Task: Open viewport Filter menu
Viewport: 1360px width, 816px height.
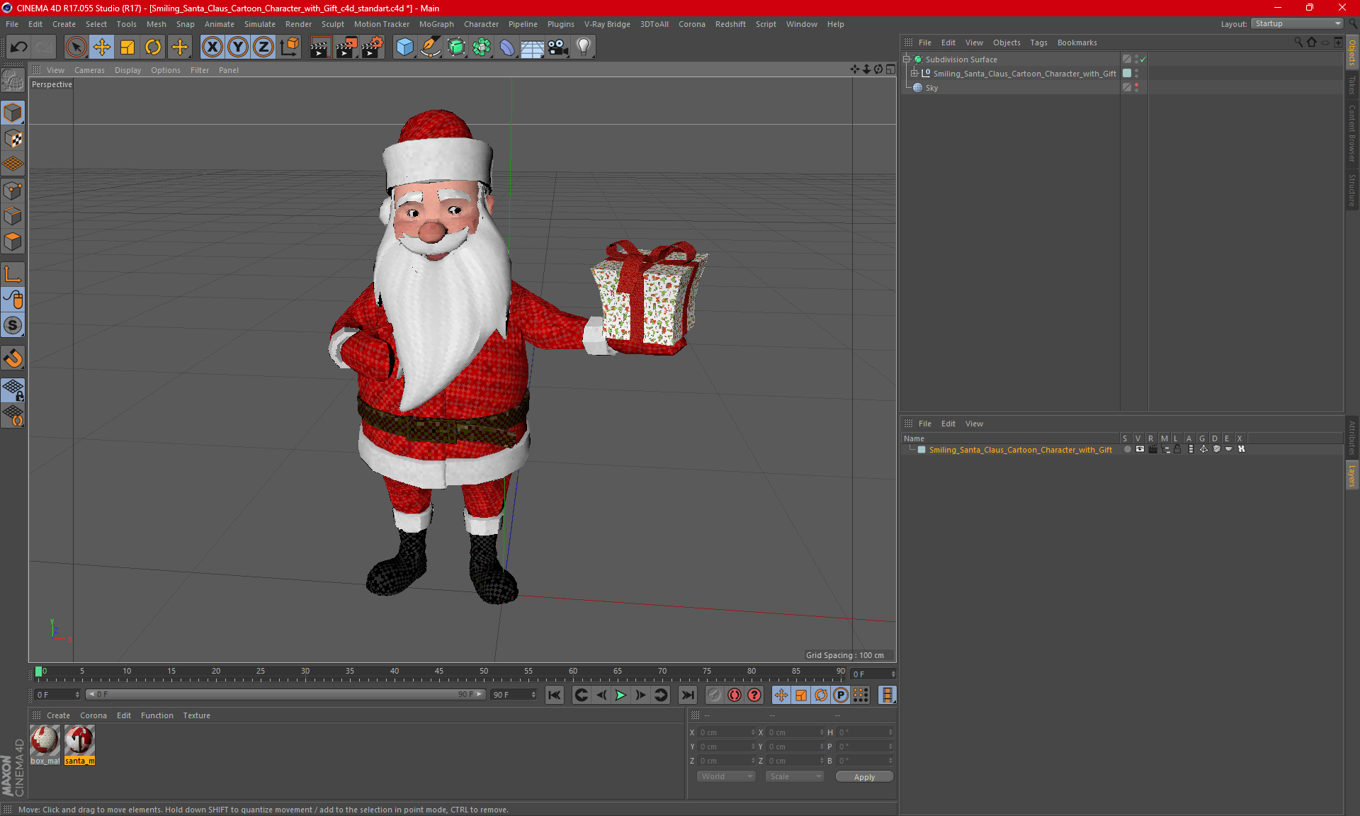Action: pos(200,70)
